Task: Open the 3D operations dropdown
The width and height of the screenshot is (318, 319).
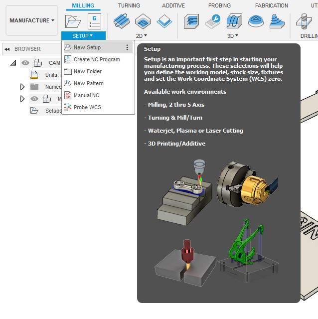Action: point(233,36)
